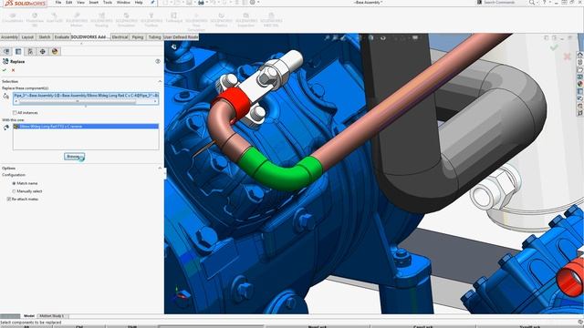The width and height of the screenshot is (584, 328).
Task: Switch to the Sketch tab
Action: coord(45,37)
